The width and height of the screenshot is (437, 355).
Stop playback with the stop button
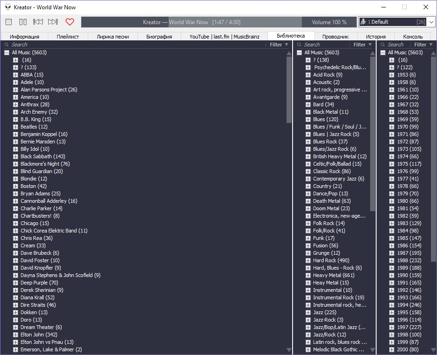[9, 22]
